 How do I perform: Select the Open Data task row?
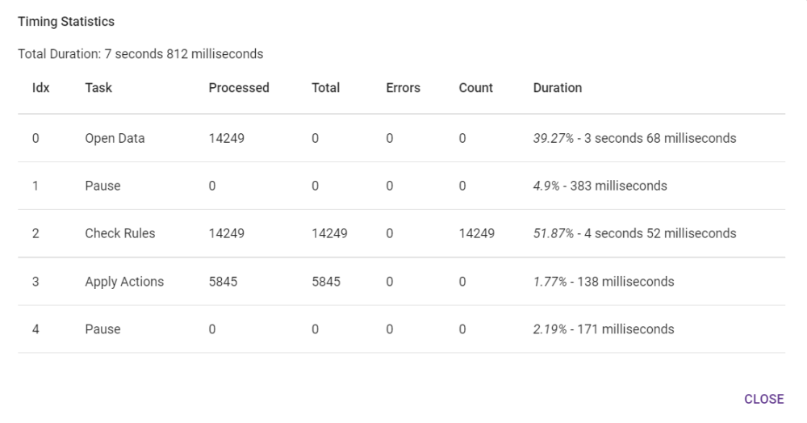click(115, 138)
